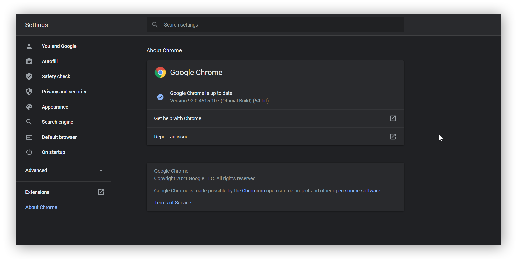The height and width of the screenshot is (259, 517).
Task: Click the On startup power icon
Action: click(x=29, y=152)
